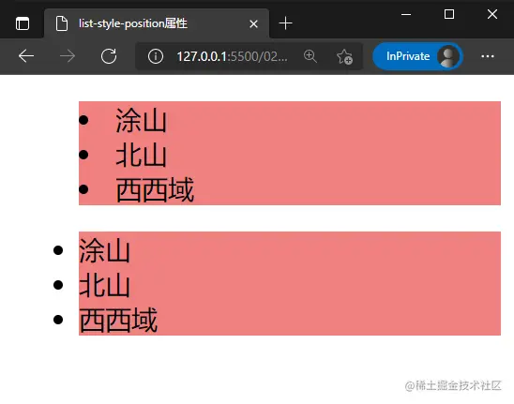The width and height of the screenshot is (514, 404).
Task: Open the zoom magnifier icon
Action: tap(310, 56)
